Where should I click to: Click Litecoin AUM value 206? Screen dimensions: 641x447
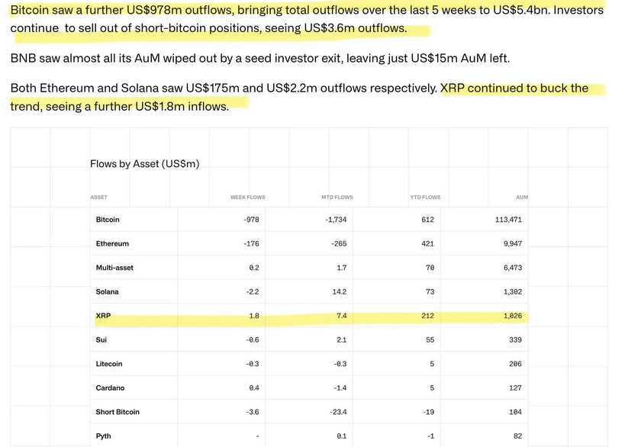pos(515,364)
